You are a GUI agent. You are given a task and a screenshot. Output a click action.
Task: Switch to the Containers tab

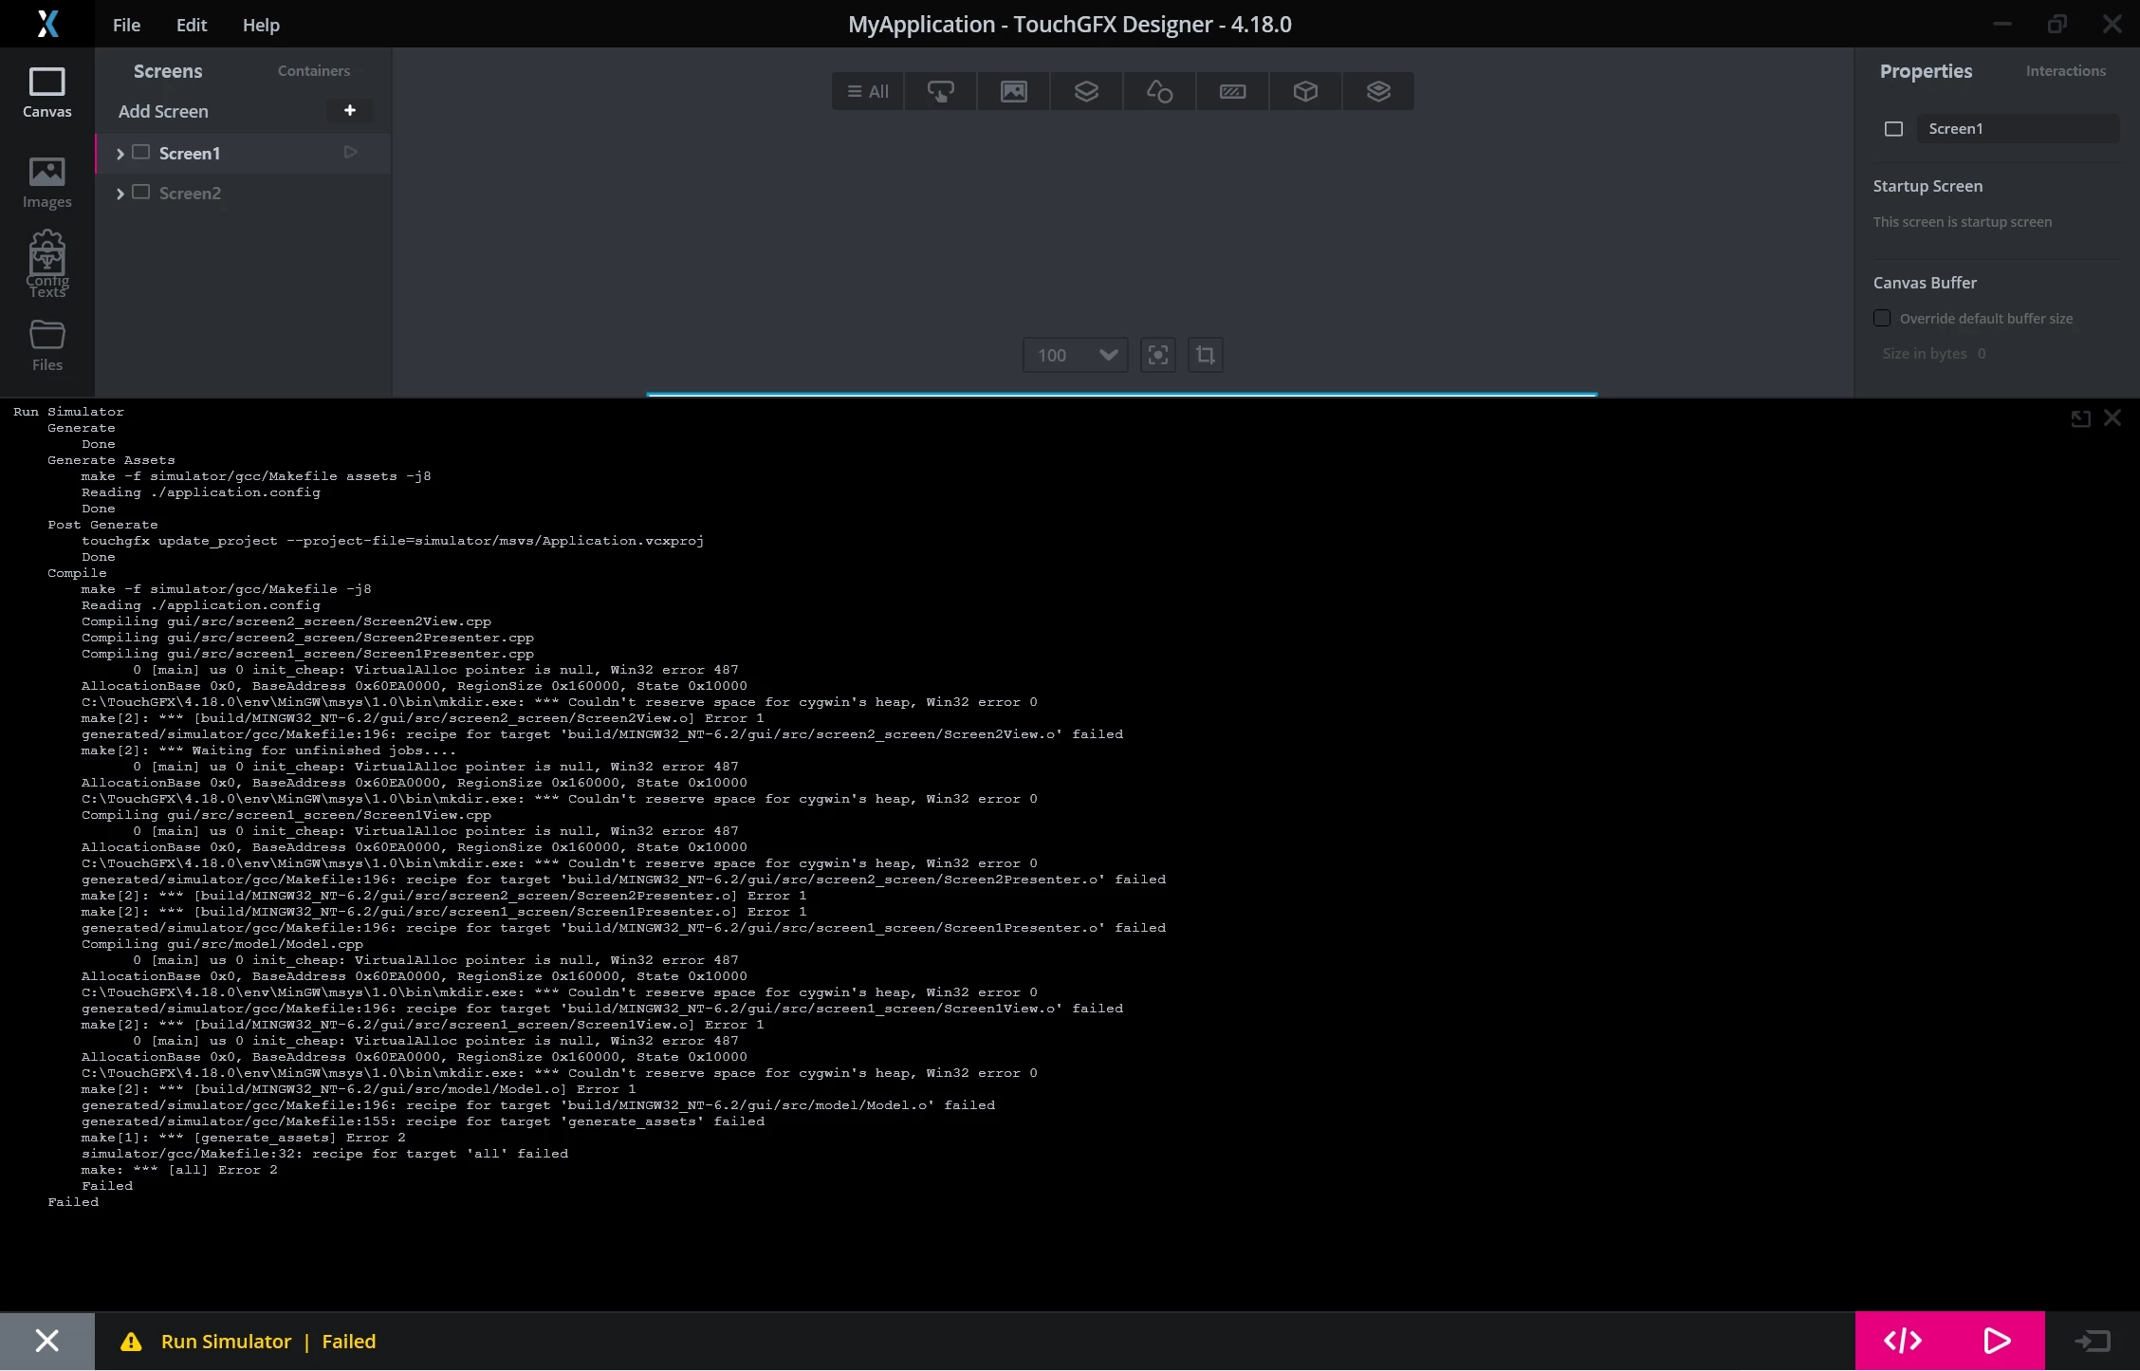(314, 71)
